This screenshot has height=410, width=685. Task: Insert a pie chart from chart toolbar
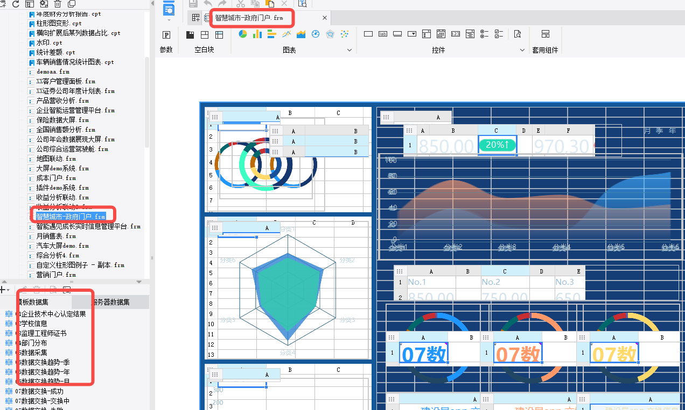[243, 34]
